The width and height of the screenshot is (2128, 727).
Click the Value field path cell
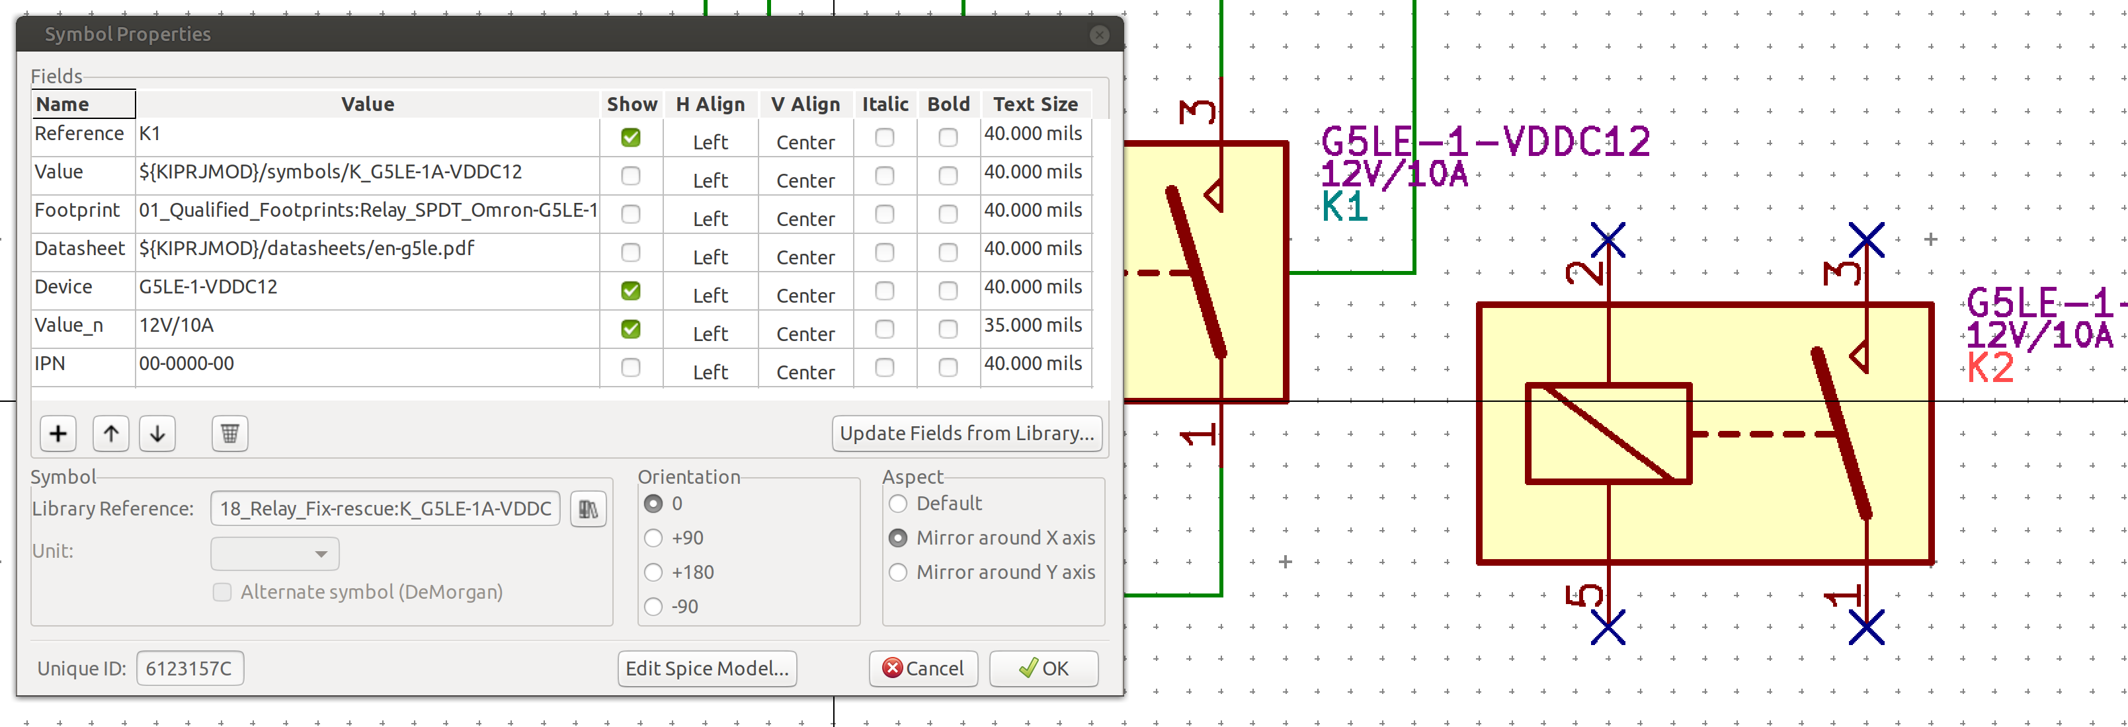[367, 176]
